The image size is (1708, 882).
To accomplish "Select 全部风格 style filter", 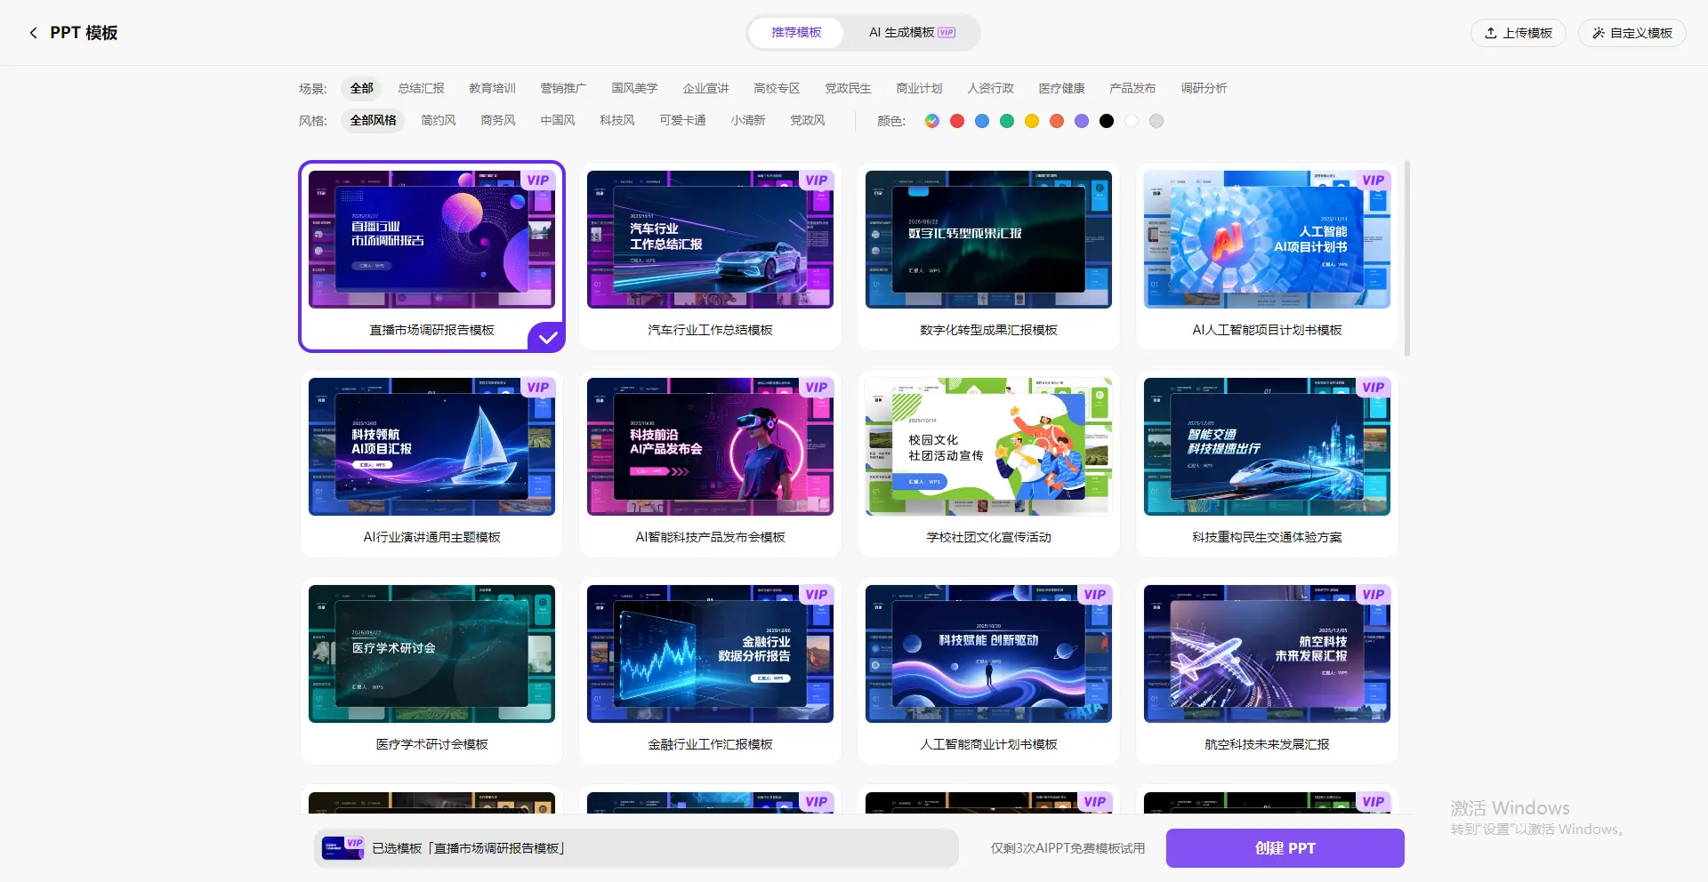I will pyautogui.click(x=373, y=120).
